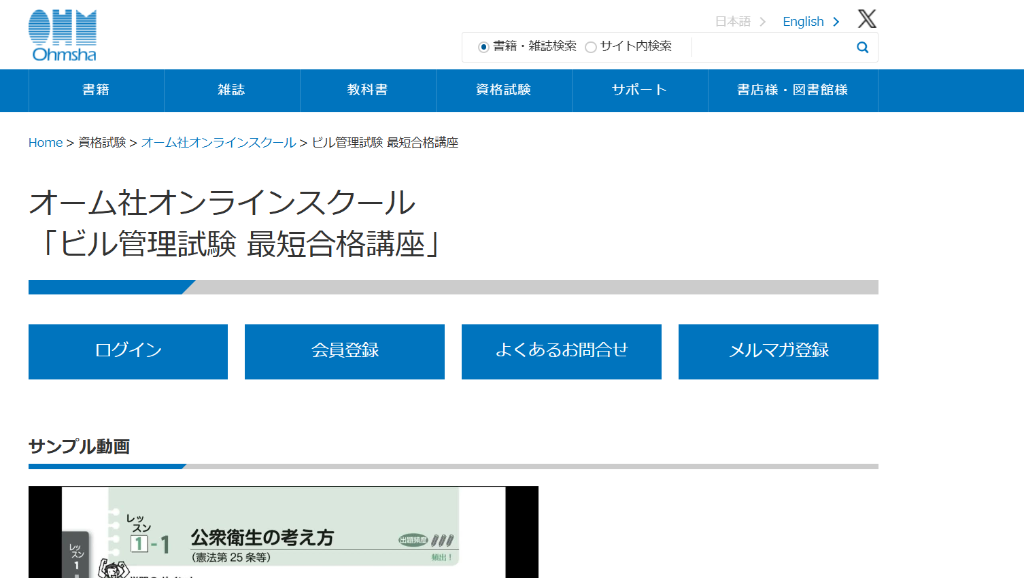
Task: Open the X (Twitter) social icon
Action: pyautogui.click(x=867, y=19)
